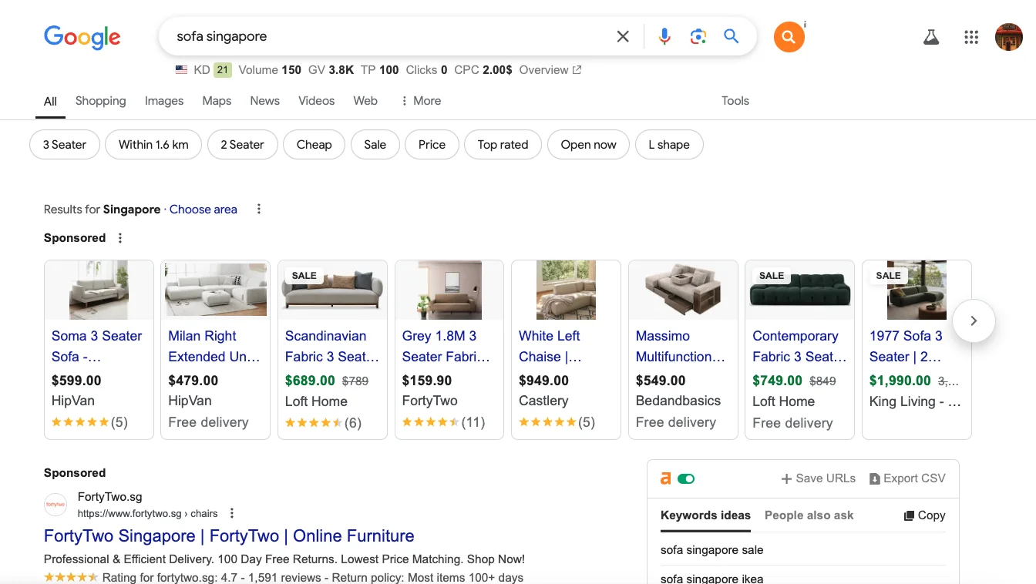Enable the Top rated filter chip
Viewport: 1036px width, 584px height.
click(x=503, y=145)
